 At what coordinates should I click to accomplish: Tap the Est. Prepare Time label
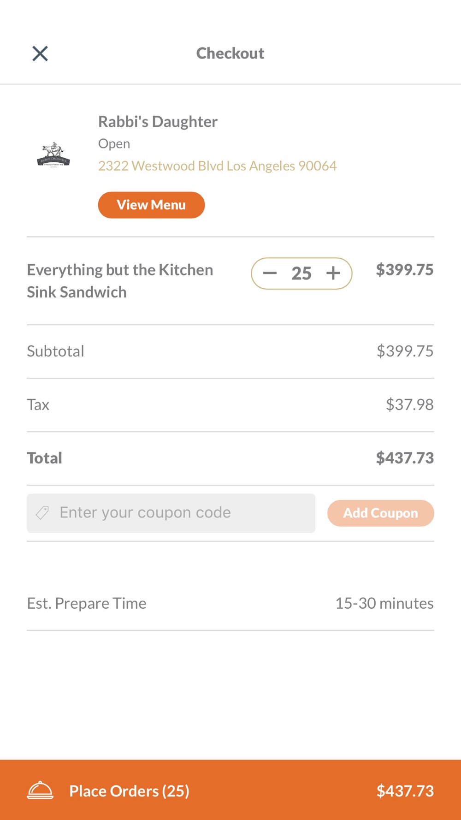click(x=87, y=603)
